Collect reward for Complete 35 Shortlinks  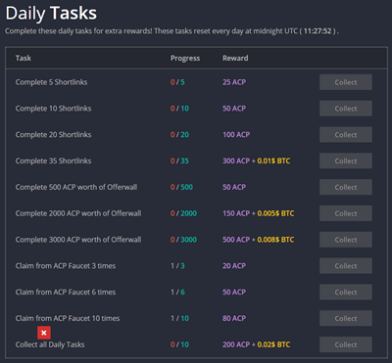click(x=346, y=160)
